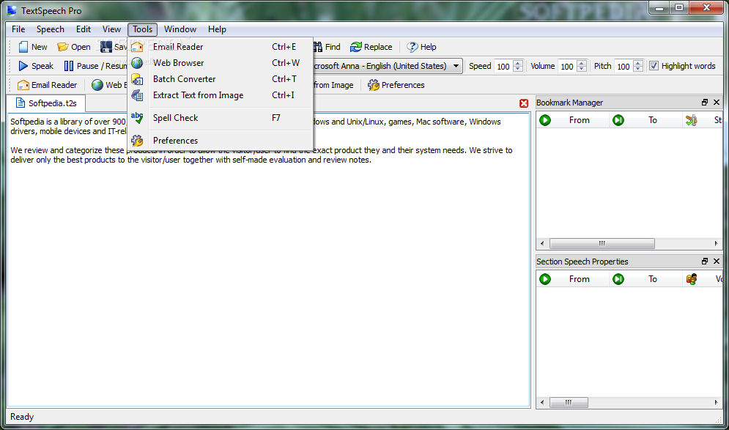The image size is (729, 430).
Task: Close the Softpedia.t2s document with red X
Action: [x=524, y=103]
